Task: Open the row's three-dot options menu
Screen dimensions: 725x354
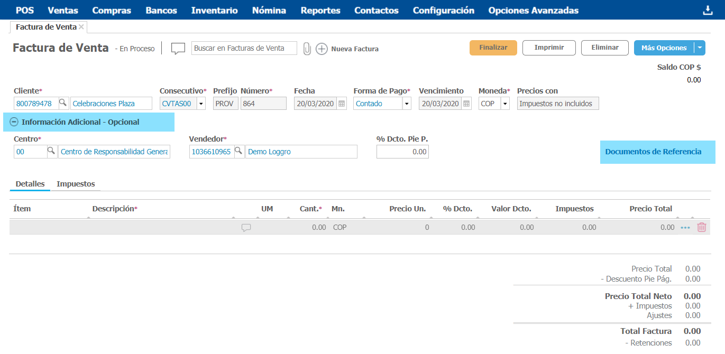Action: (x=685, y=228)
